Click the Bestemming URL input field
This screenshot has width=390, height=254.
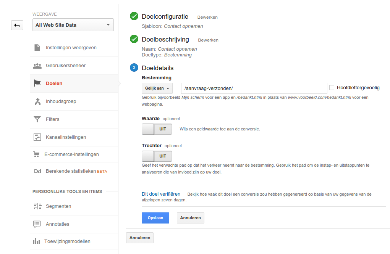(254, 88)
